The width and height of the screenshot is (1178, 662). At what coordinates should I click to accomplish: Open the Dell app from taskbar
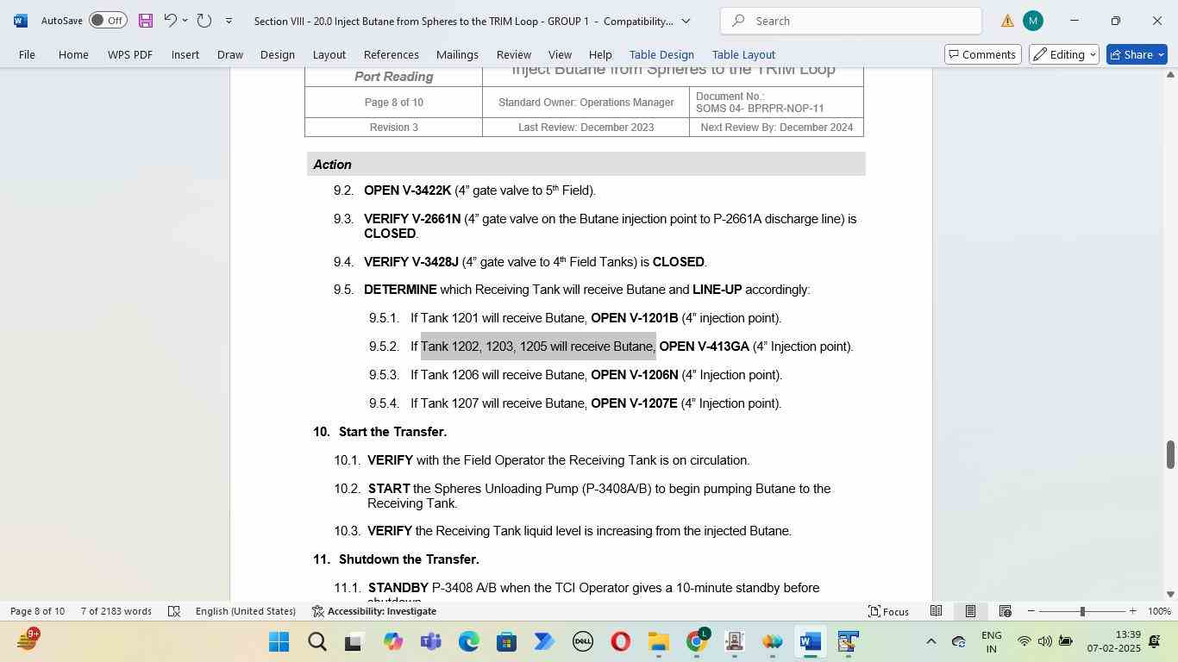(582, 642)
